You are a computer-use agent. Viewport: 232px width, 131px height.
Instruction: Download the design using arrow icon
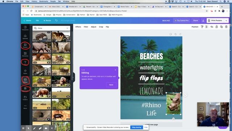click(203, 21)
